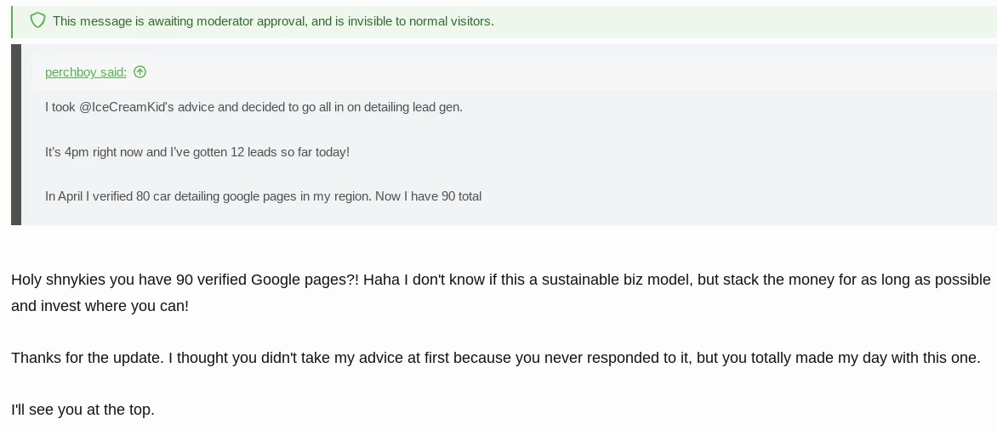Jump to original post via up-arrow icon

click(x=140, y=72)
